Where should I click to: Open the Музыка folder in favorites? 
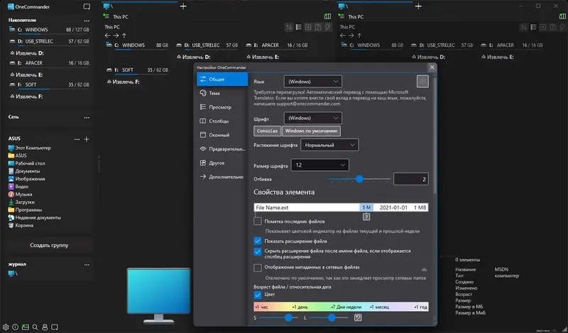[x=24, y=194]
